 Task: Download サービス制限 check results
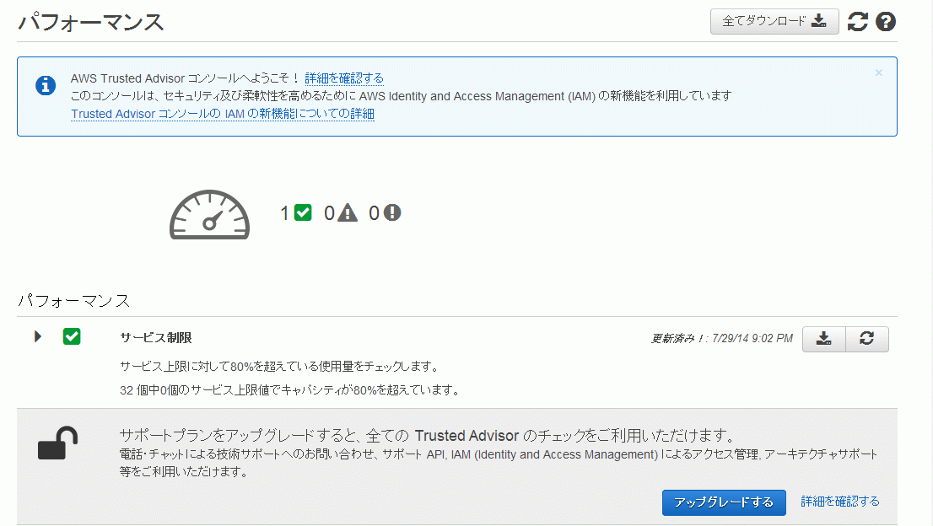823,339
